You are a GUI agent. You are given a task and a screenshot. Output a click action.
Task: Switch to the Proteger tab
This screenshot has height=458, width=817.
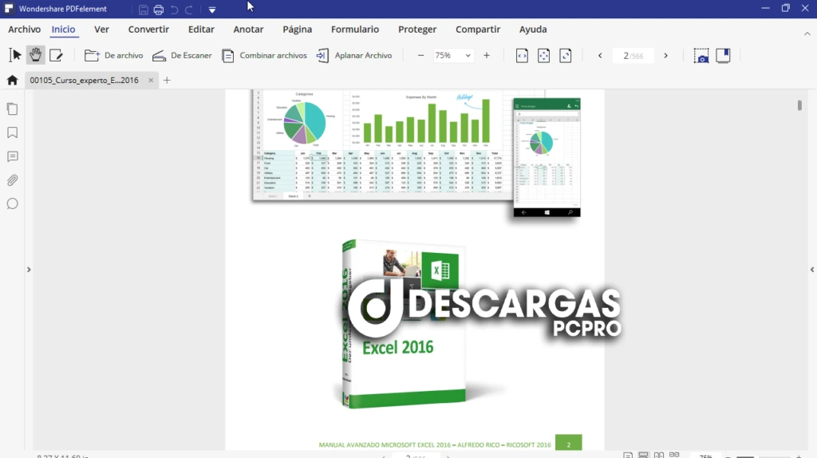pos(417,30)
